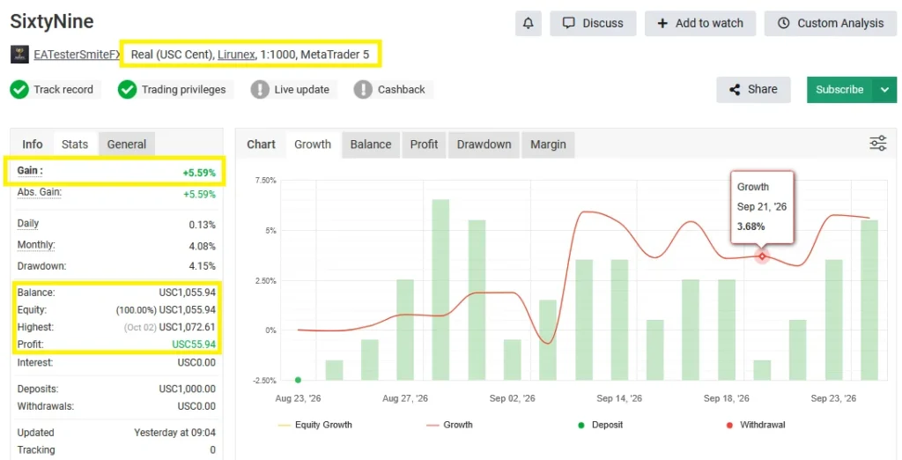Click the Cashback label
Viewport: 902px width, 460px height.
(x=402, y=90)
